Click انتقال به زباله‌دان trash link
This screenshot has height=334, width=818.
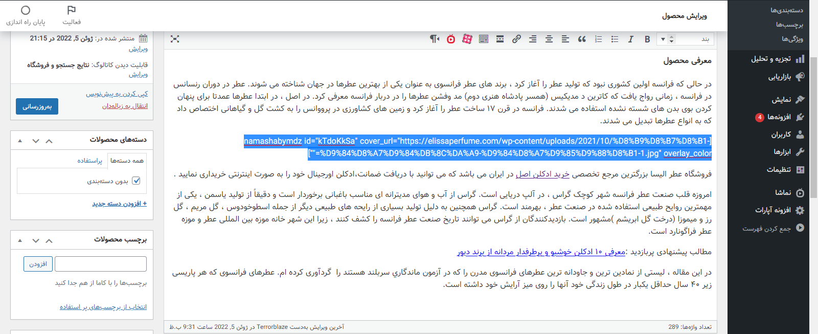click(x=125, y=106)
